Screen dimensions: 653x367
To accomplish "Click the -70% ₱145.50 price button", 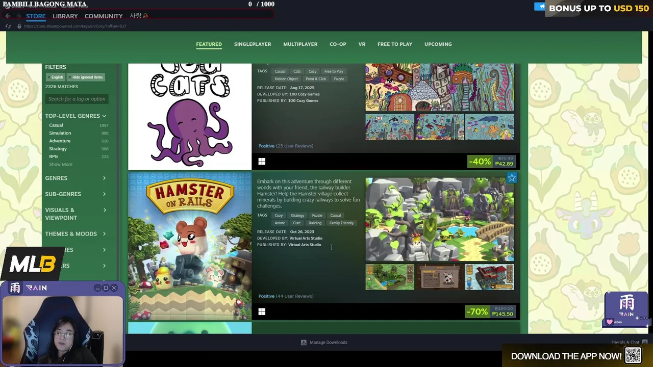I will coord(491,311).
